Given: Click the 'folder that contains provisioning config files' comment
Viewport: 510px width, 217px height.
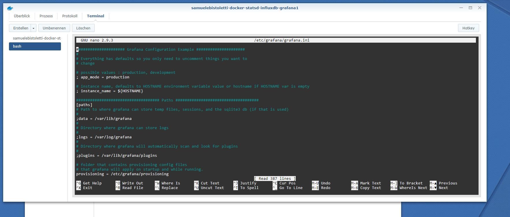Looking at the screenshot, I should coord(132,165).
